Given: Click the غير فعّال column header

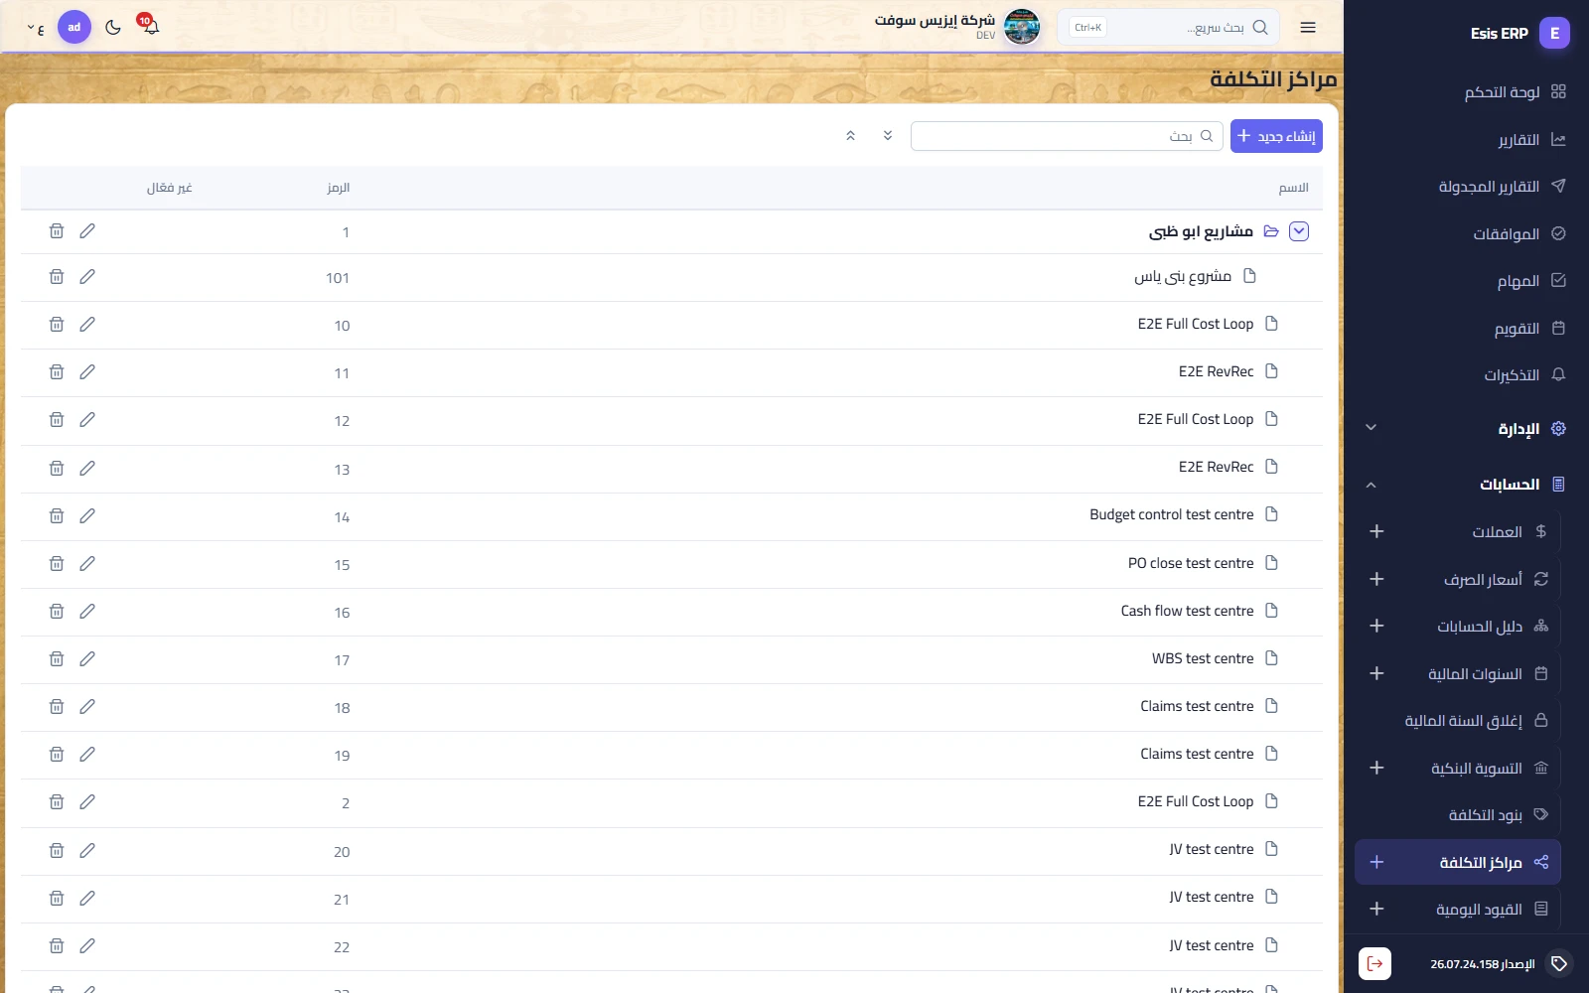Looking at the screenshot, I should point(170,188).
